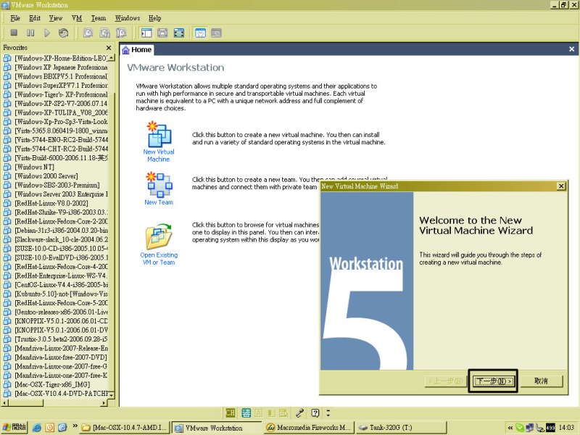Open the Edit menu
Image resolution: width=580 pixels, height=435 pixels.
tap(35, 18)
